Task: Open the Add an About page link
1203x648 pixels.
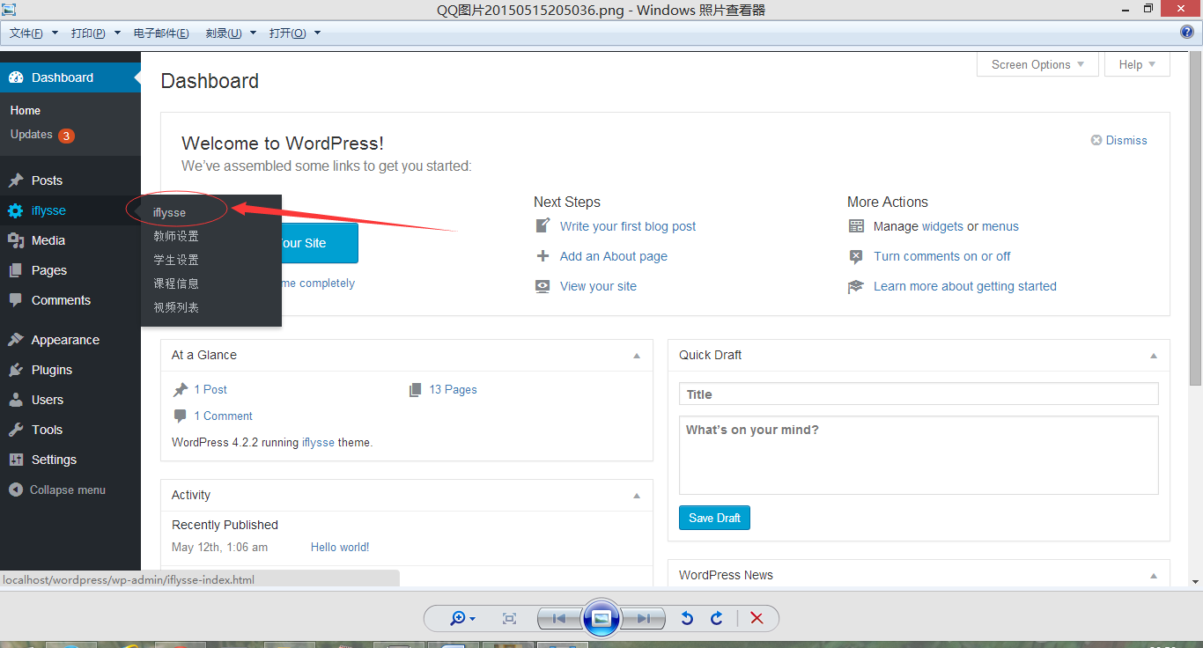Action: 614,256
